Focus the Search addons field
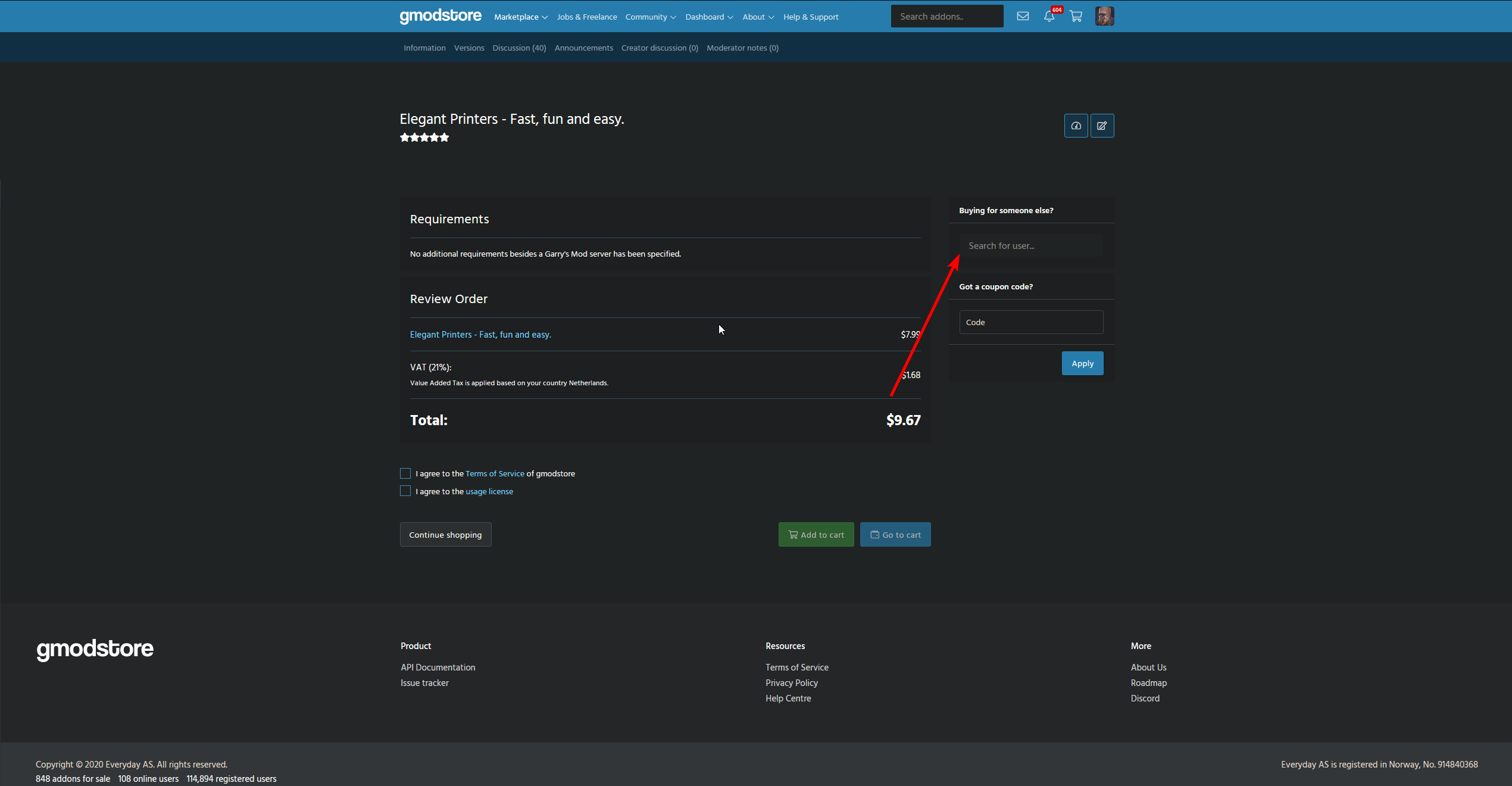Viewport: 1512px width, 786px height. click(946, 16)
